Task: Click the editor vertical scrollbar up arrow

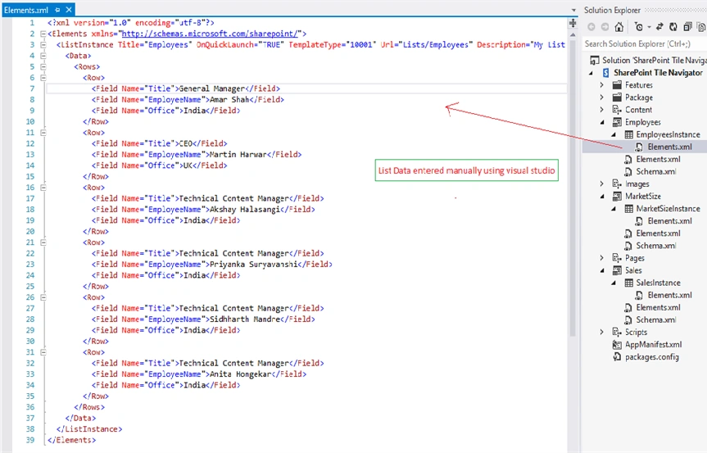Action: (x=573, y=34)
